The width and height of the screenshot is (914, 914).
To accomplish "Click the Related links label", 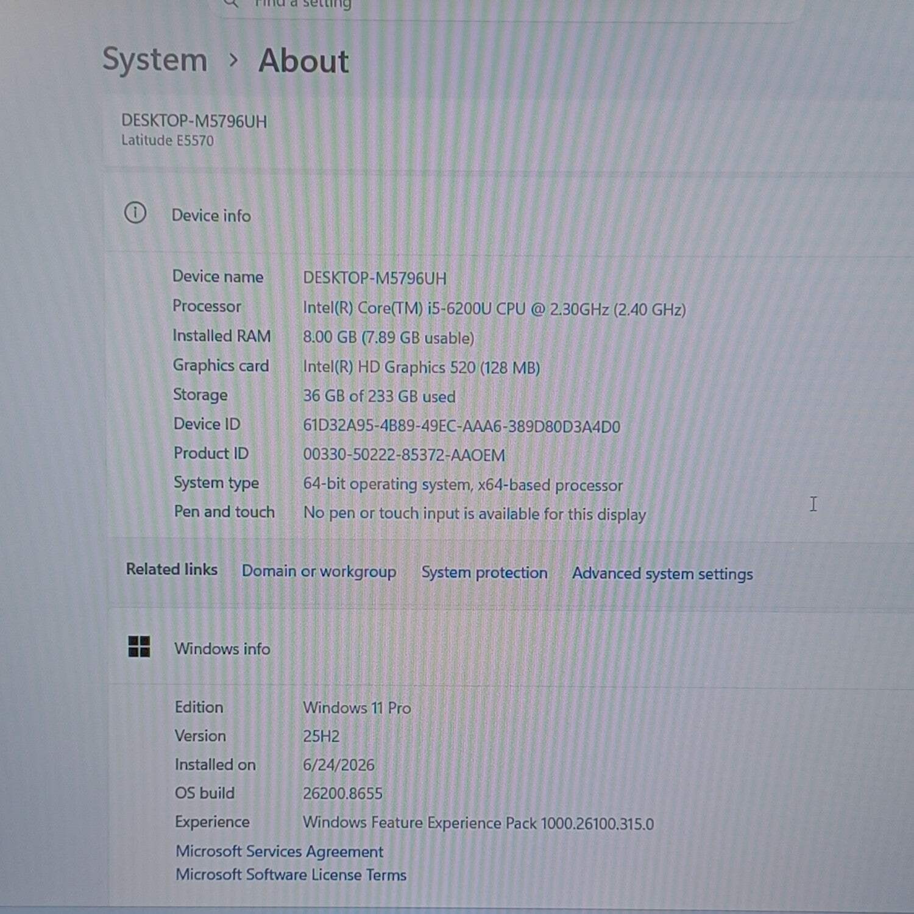I will (x=172, y=569).
